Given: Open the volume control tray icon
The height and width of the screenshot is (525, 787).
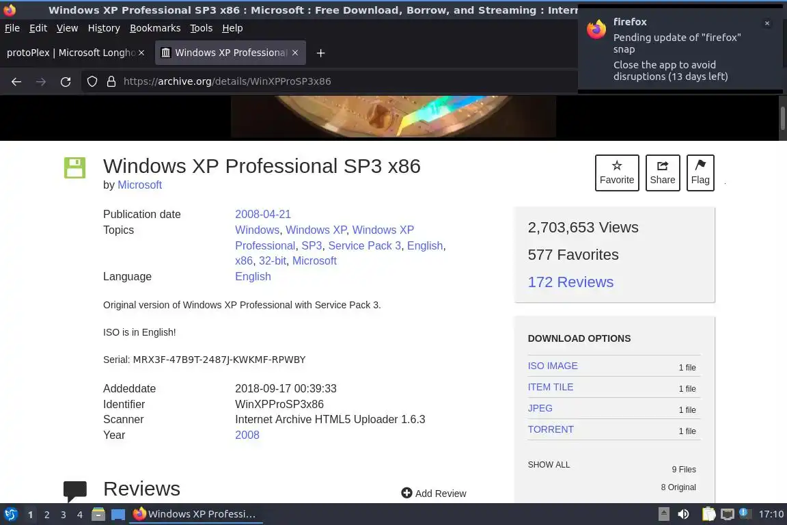Looking at the screenshot, I should 683,514.
